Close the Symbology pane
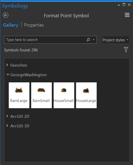 [129, 5]
